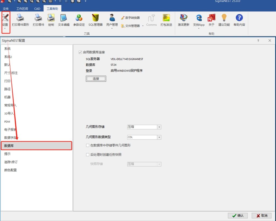Select 追踪\修订 category

point(11,162)
